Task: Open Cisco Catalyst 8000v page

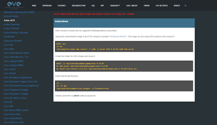Action: [14, 61]
